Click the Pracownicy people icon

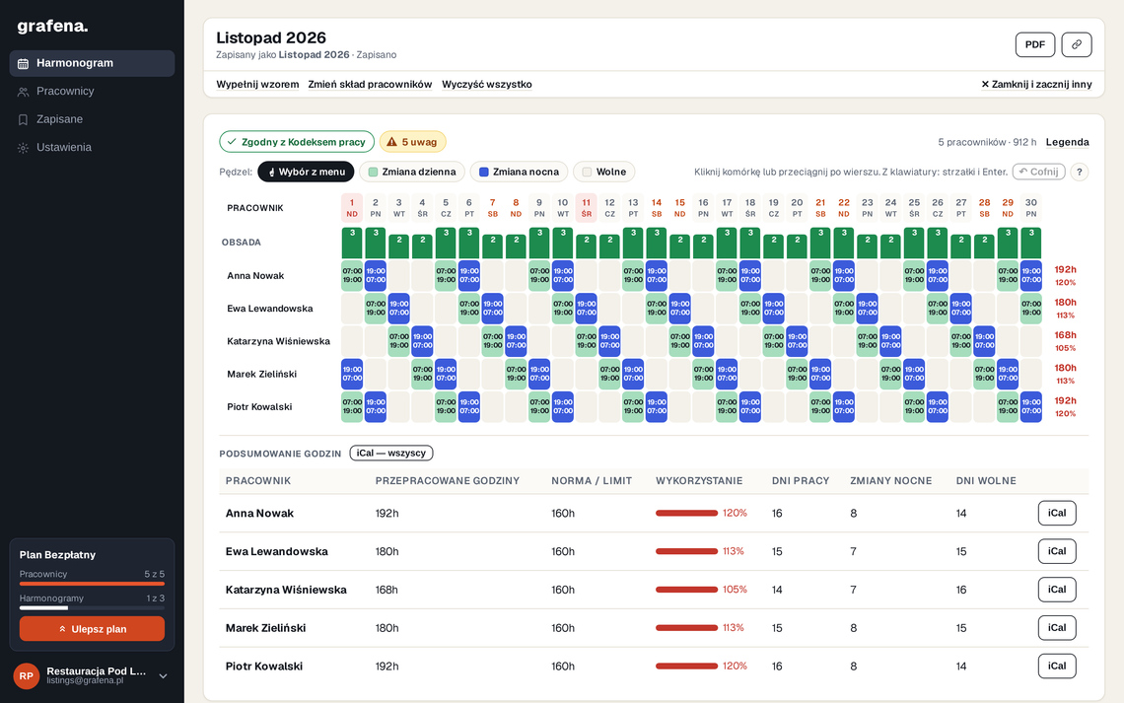23,92
